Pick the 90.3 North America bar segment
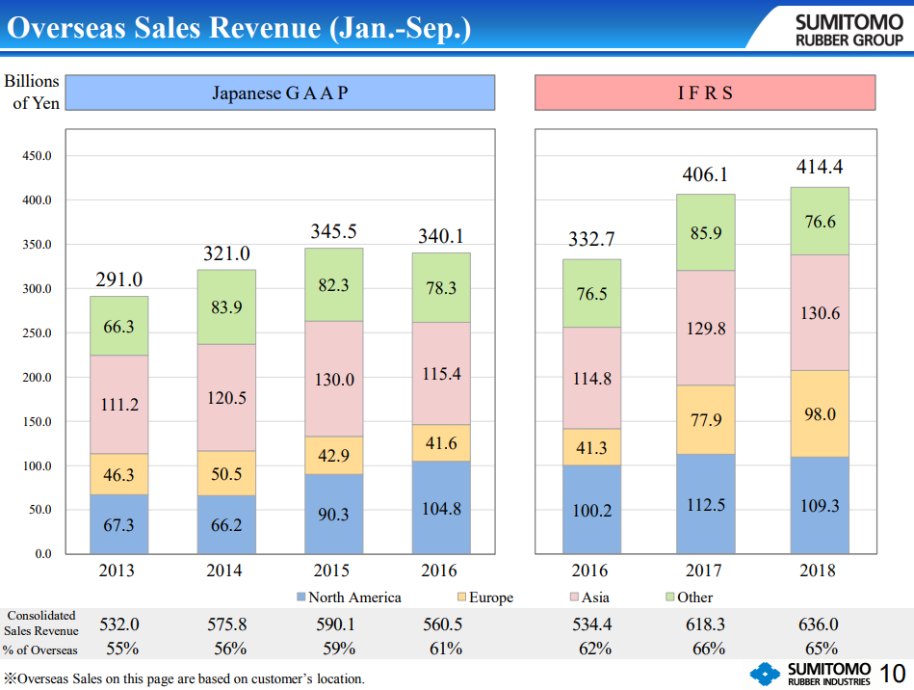The image size is (914, 690). tap(333, 514)
